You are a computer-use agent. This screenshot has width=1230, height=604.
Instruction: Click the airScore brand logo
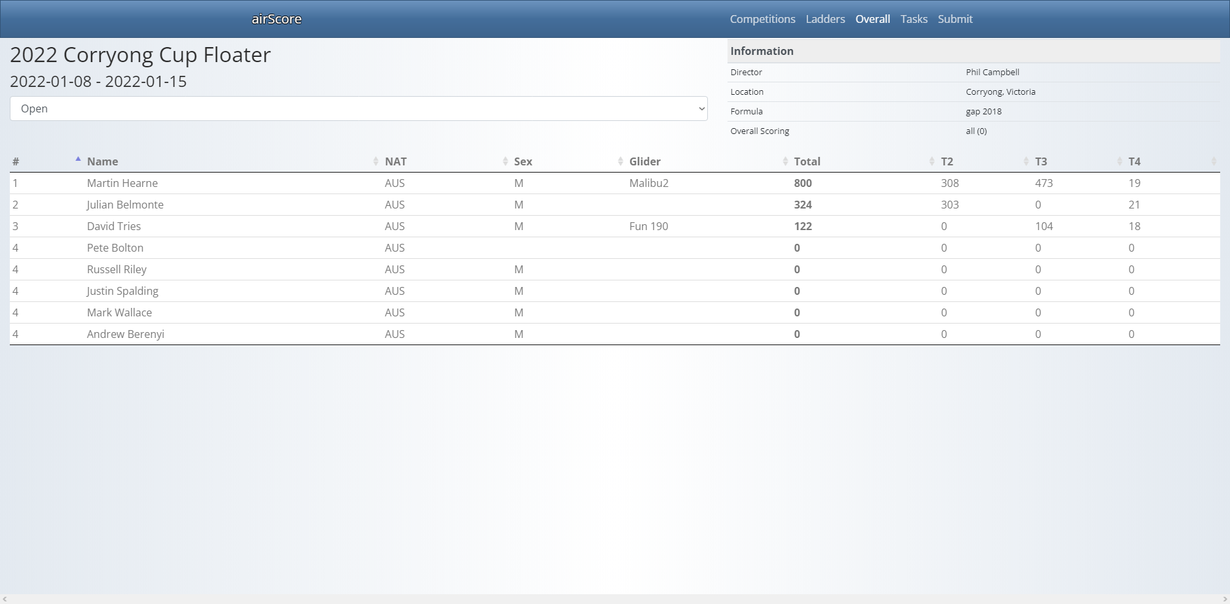coord(276,19)
